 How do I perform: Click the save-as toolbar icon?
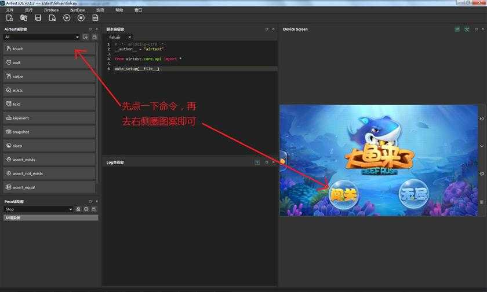point(52,18)
